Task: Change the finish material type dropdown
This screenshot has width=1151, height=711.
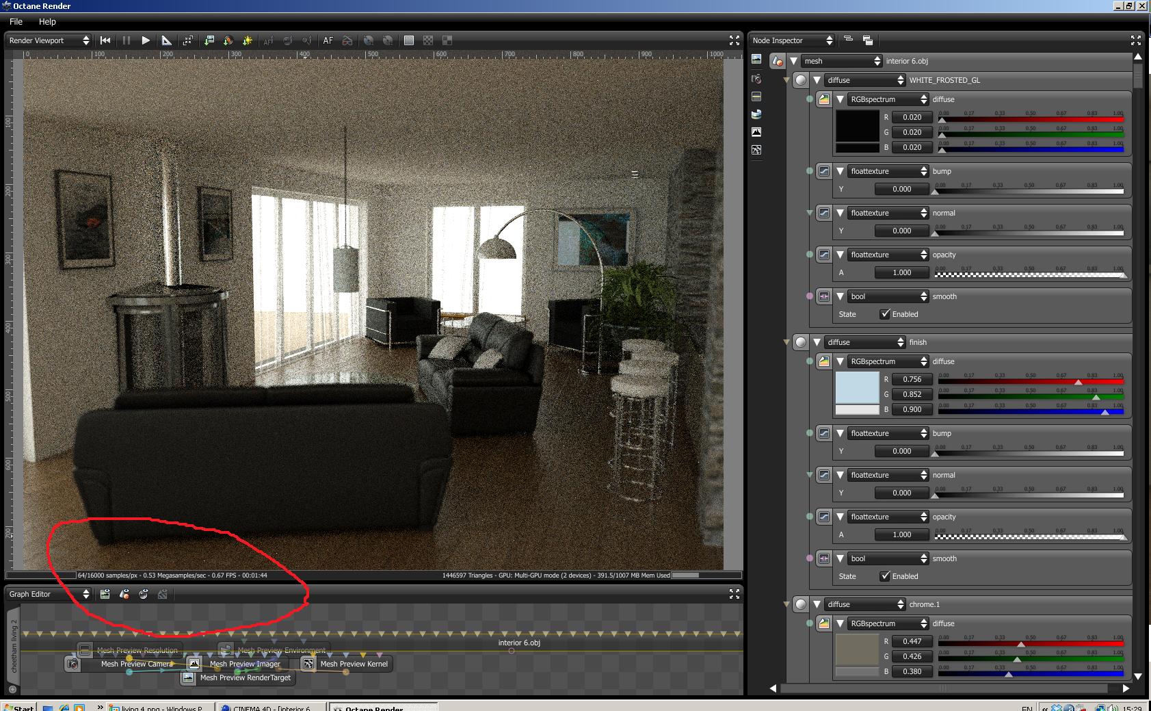Action: pyautogui.click(x=865, y=342)
